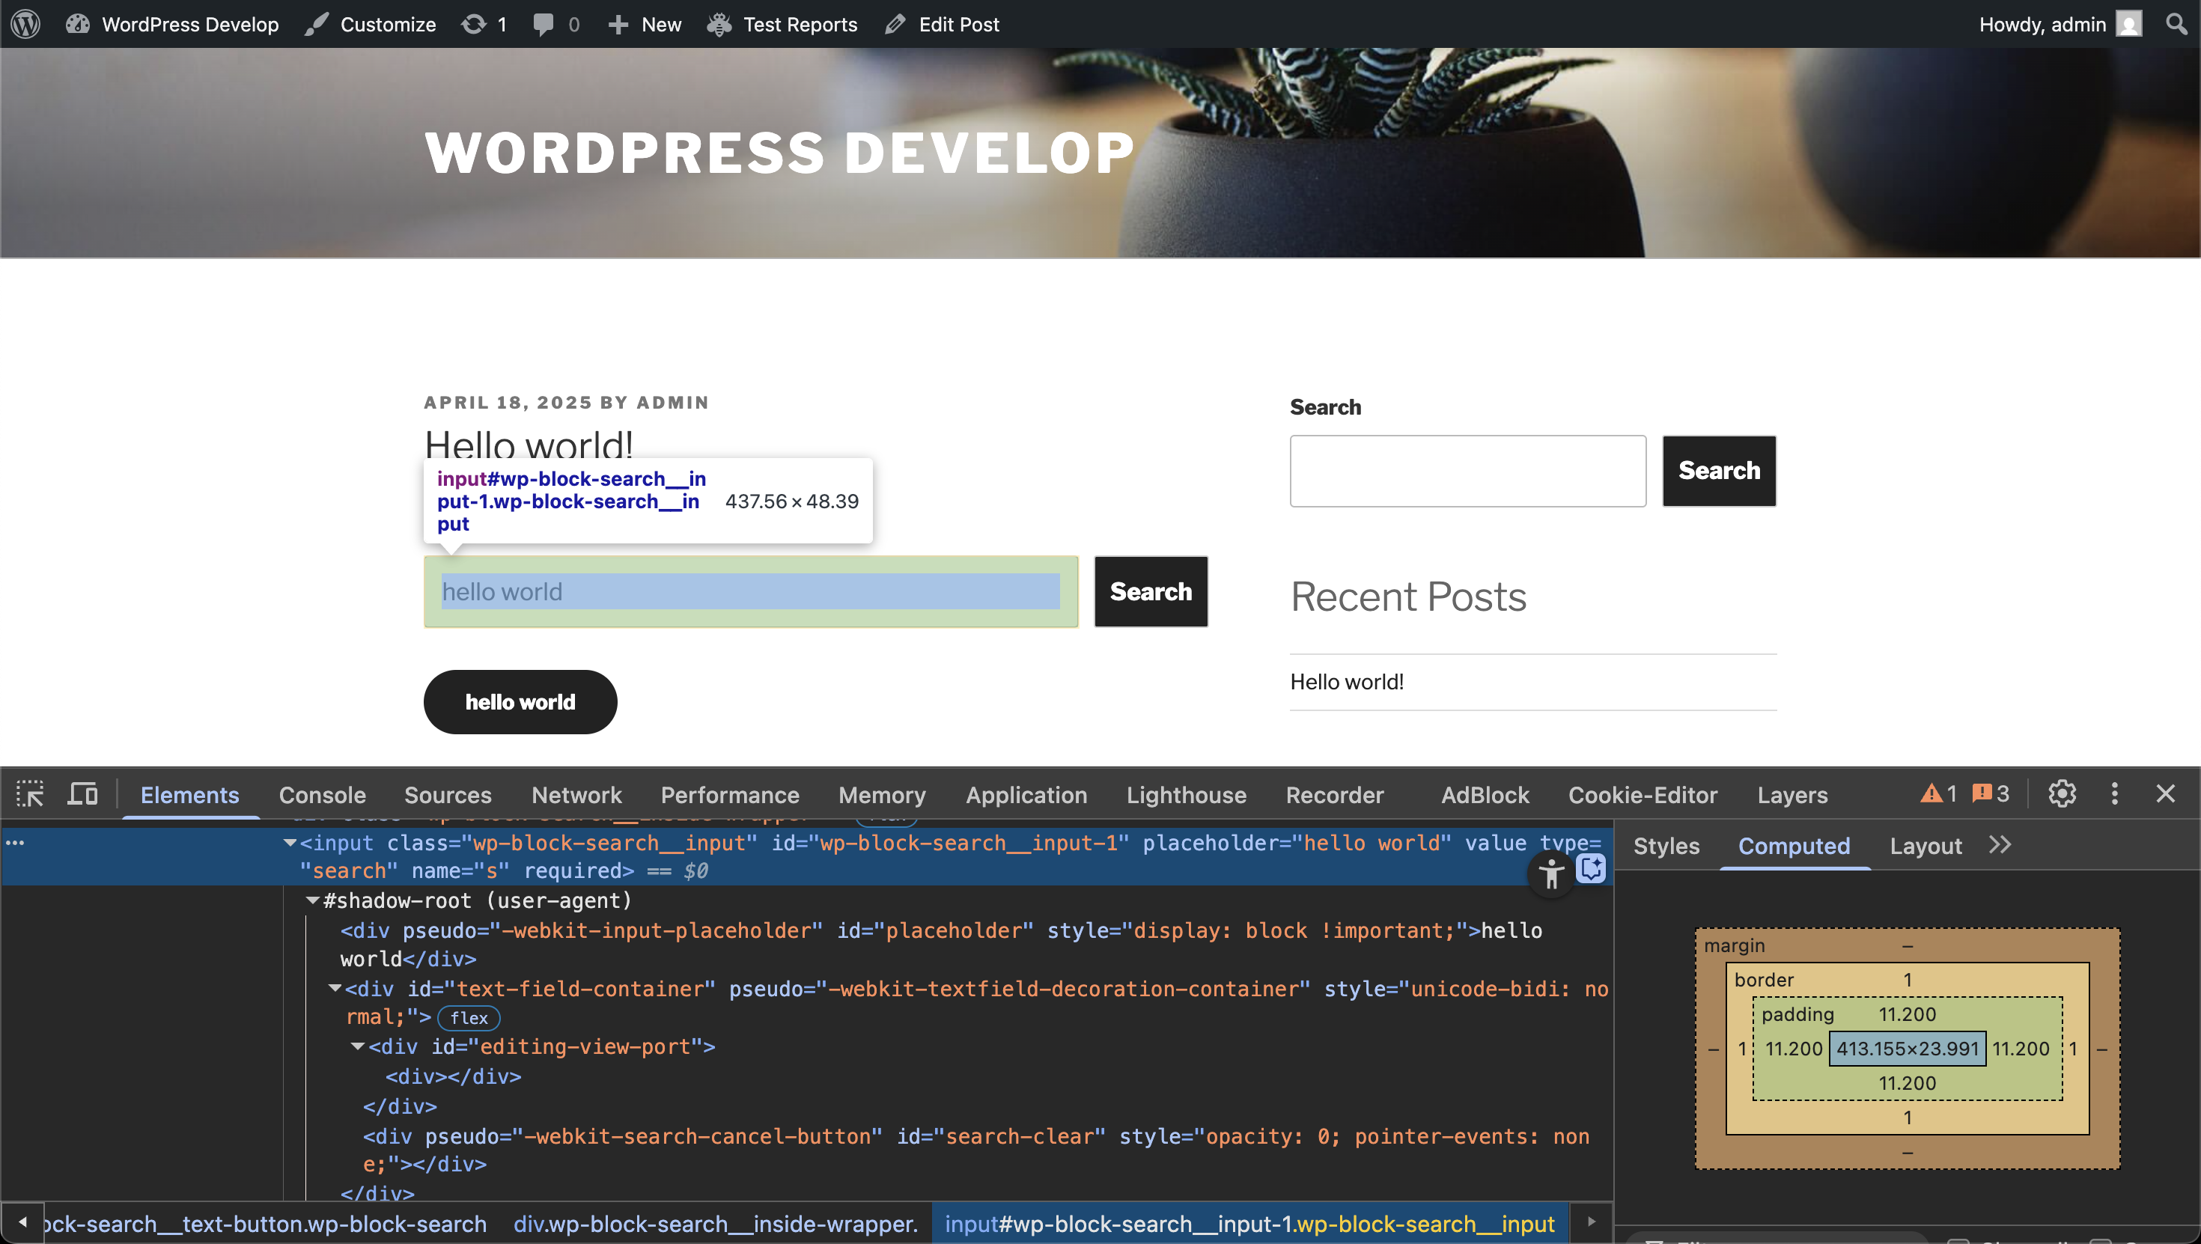The width and height of the screenshot is (2201, 1244).
Task: Collapse the #shadow-root node
Action: tap(313, 900)
